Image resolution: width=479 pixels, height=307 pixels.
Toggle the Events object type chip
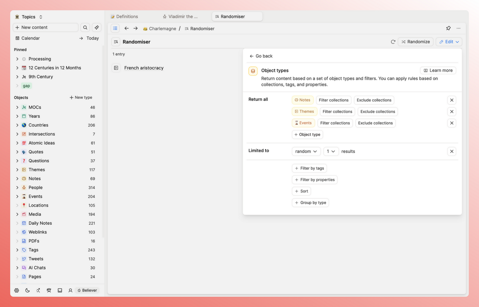pos(303,123)
